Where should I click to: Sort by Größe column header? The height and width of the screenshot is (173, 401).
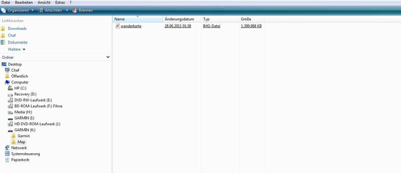[251, 19]
